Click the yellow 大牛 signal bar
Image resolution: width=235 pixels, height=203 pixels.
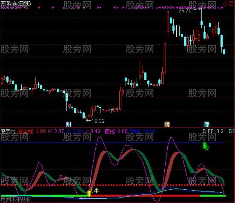(89, 194)
